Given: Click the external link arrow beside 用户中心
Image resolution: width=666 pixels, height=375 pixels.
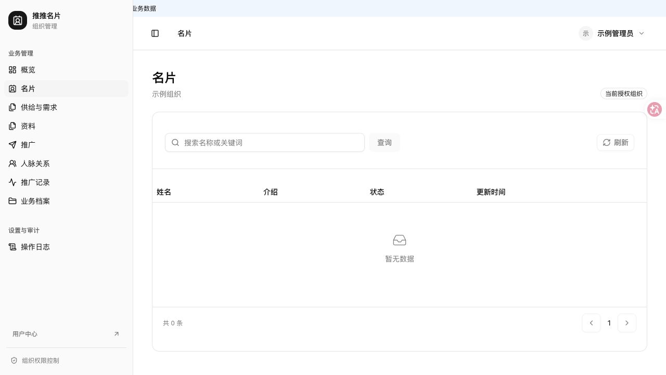Looking at the screenshot, I should tap(117, 334).
